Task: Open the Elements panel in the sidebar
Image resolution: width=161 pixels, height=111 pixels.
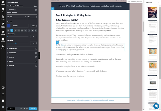Action: pos(3,3)
